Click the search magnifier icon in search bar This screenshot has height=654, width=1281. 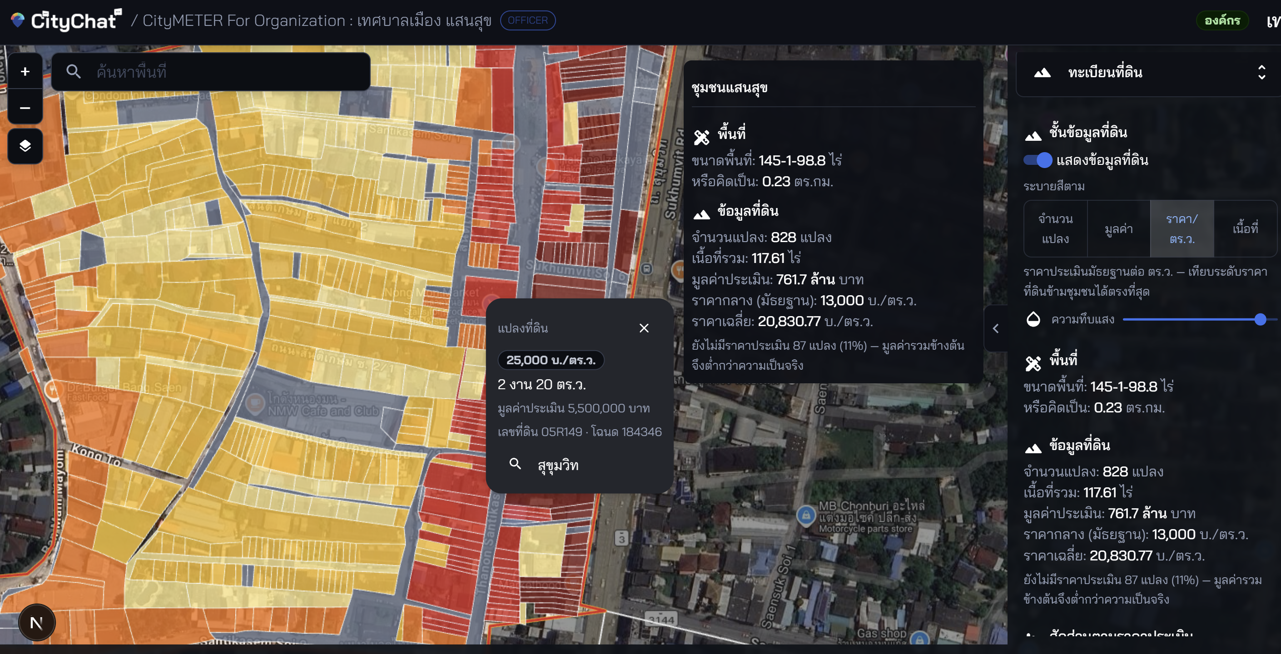pyautogui.click(x=74, y=72)
